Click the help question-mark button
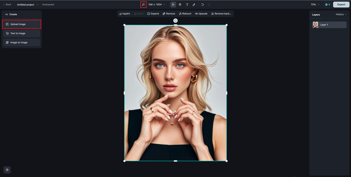 coord(7,170)
